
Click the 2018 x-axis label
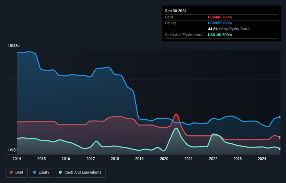coord(115,159)
